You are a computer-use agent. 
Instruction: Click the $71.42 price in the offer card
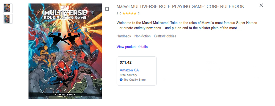[x=126, y=62]
